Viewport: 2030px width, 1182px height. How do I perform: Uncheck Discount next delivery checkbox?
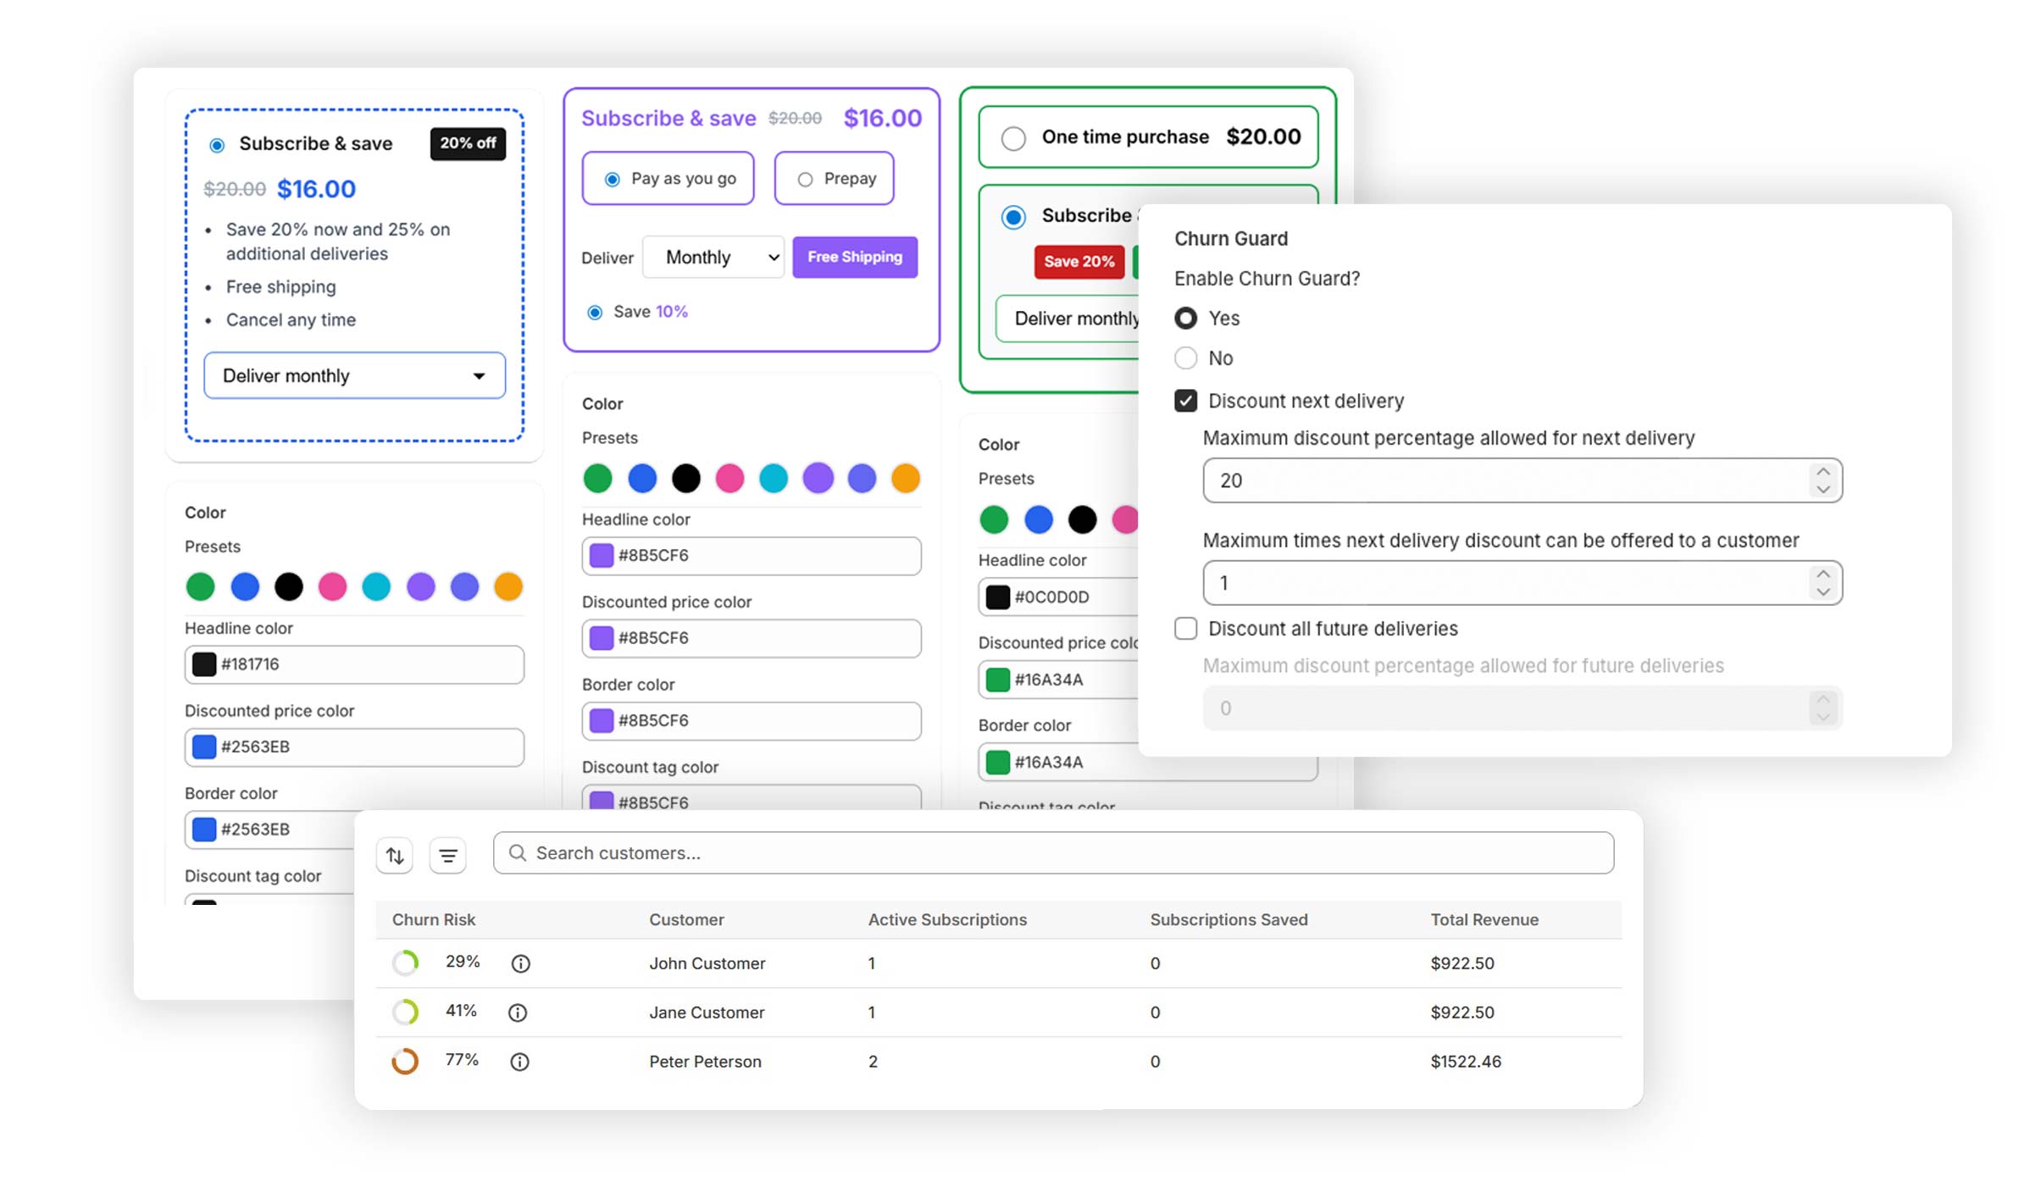pos(1185,400)
